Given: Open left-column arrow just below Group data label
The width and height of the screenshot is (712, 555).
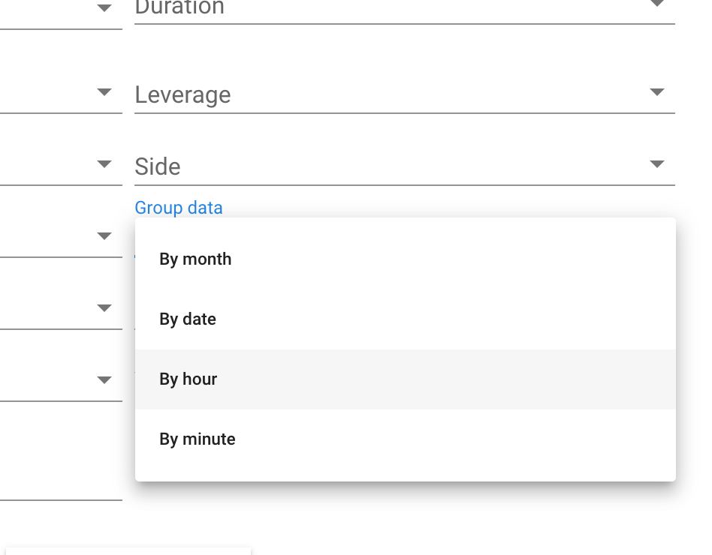Looking at the screenshot, I should (x=104, y=235).
